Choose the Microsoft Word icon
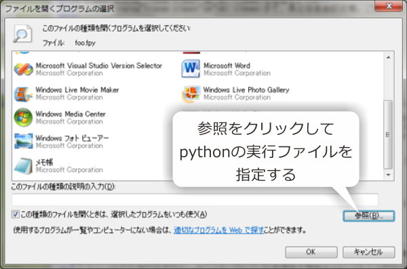 [x=191, y=68]
